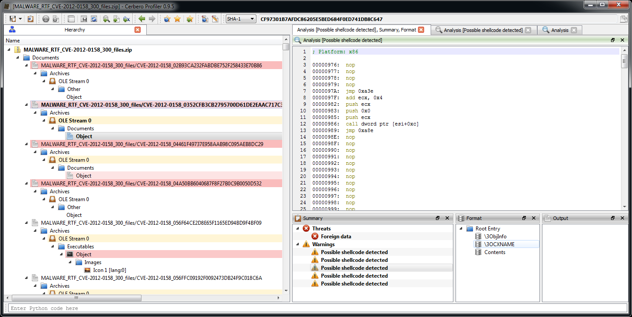Float the Format panel
The width and height of the screenshot is (632, 317).
[x=525, y=218]
